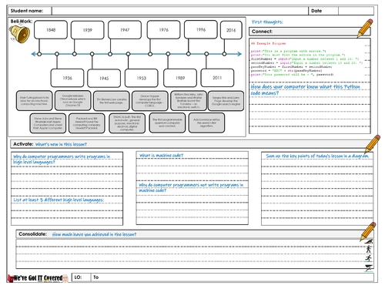Click the Grace Hopper COBOL event card
385x289 pixels.
click(x=150, y=101)
